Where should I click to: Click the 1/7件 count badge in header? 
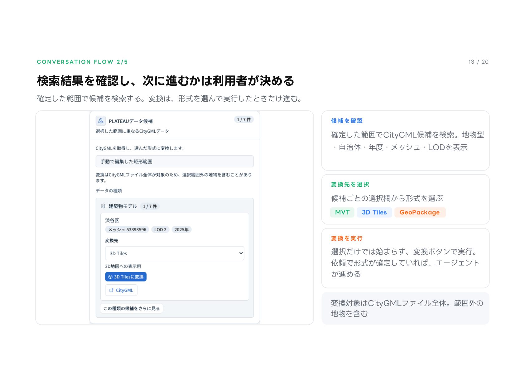click(244, 119)
